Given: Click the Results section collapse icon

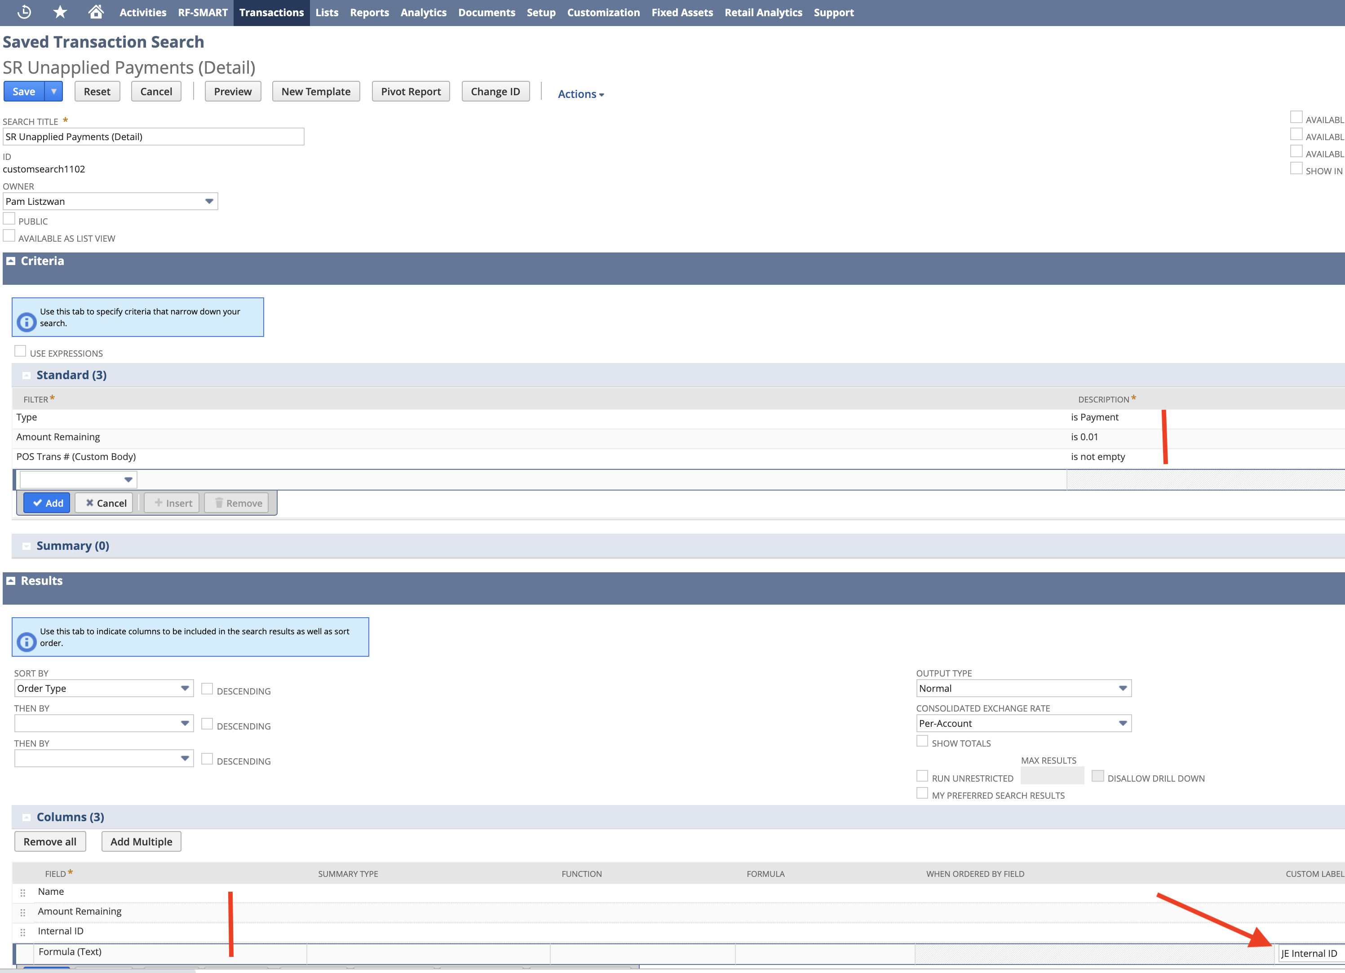Looking at the screenshot, I should tap(11, 580).
